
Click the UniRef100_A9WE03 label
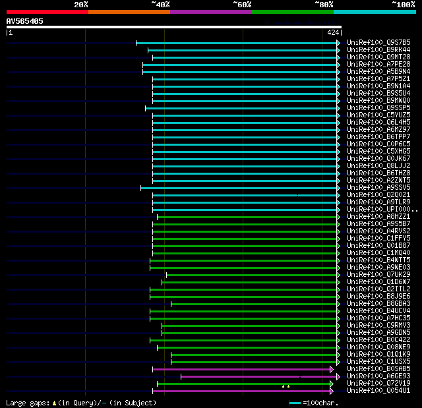click(x=378, y=268)
